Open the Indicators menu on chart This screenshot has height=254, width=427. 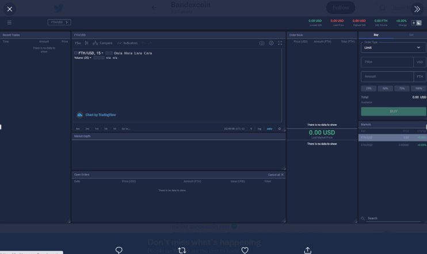click(x=127, y=43)
